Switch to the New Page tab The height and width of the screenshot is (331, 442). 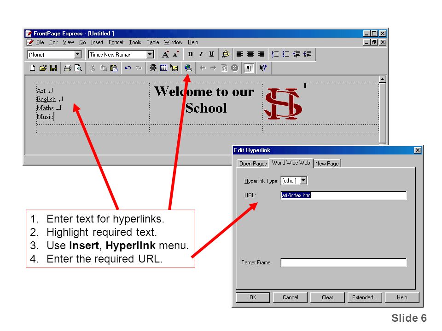coord(327,164)
